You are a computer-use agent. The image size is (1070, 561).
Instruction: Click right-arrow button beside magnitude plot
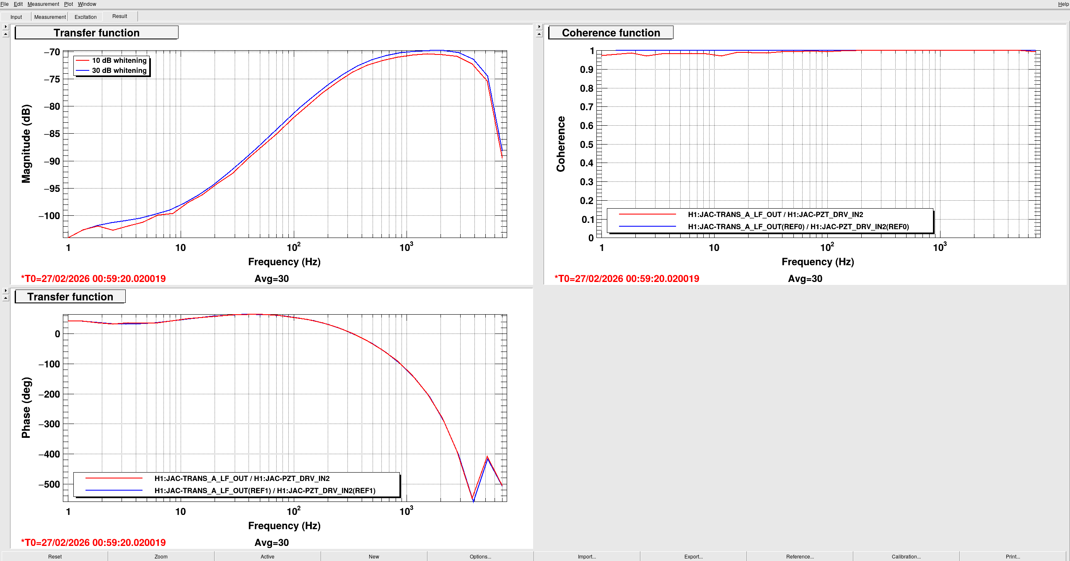pos(5,27)
